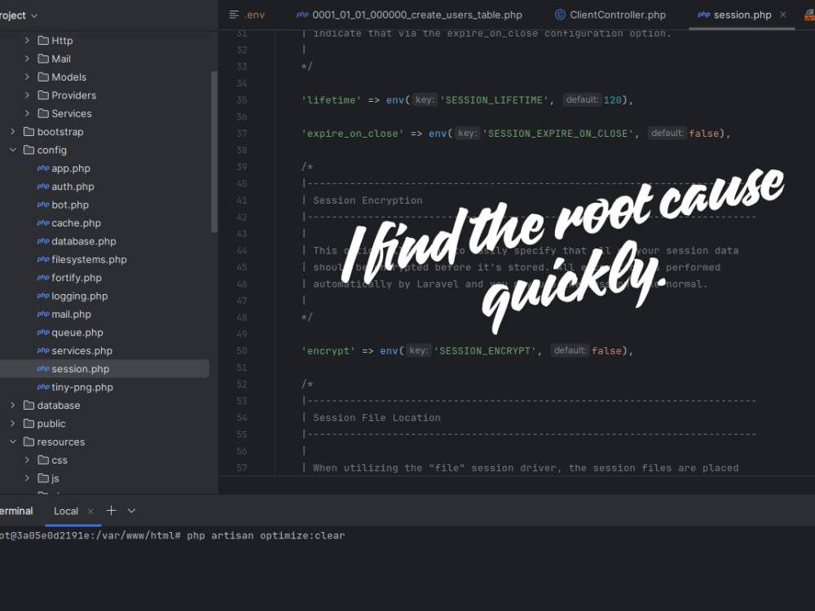The image size is (815, 611).
Task: Expand the css folder chevron
Action: click(x=27, y=459)
